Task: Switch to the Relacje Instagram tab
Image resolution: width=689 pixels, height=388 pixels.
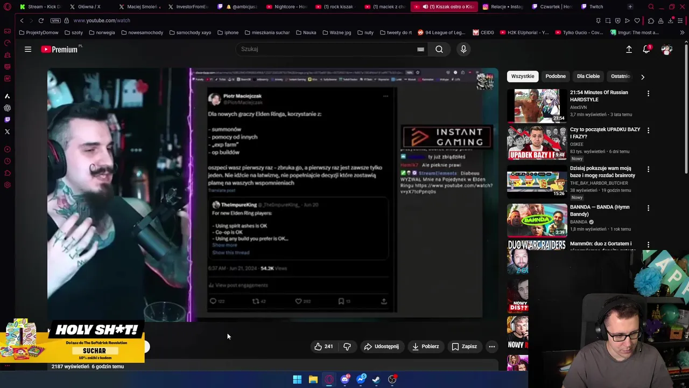Action: tap(502, 6)
